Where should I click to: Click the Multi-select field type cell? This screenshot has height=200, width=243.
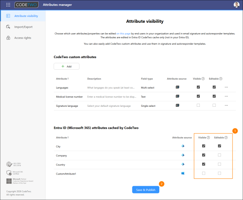coord(147,88)
